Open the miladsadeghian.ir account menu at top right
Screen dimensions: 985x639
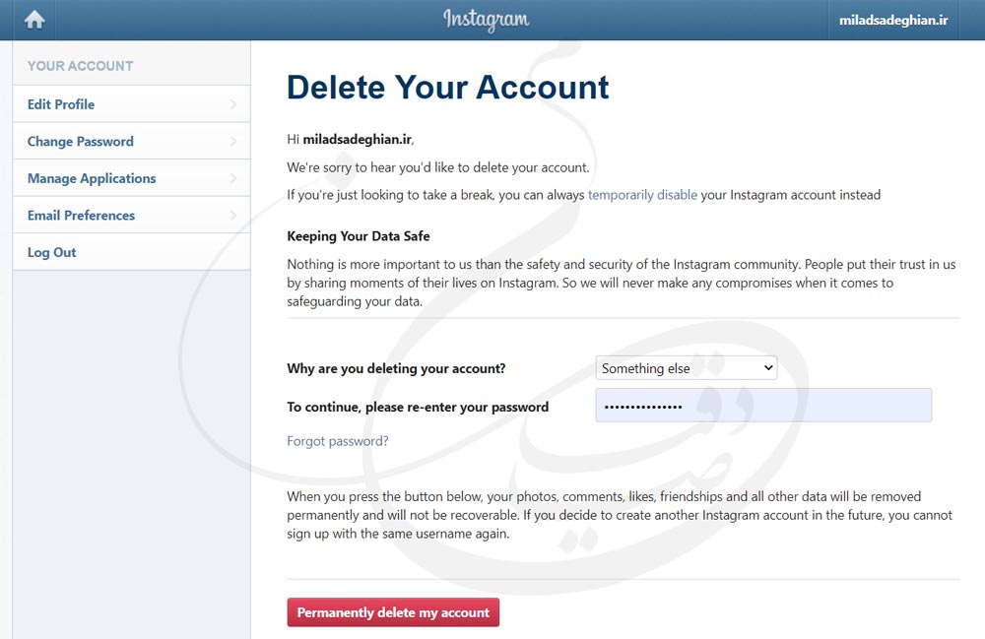click(x=892, y=20)
